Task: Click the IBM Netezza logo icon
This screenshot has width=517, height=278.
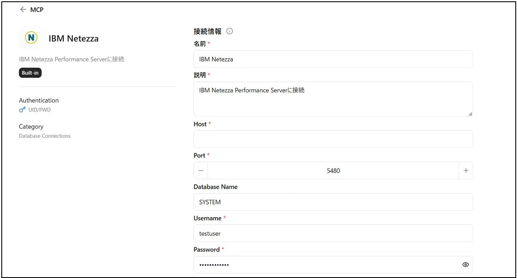Action: pyautogui.click(x=31, y=38)
